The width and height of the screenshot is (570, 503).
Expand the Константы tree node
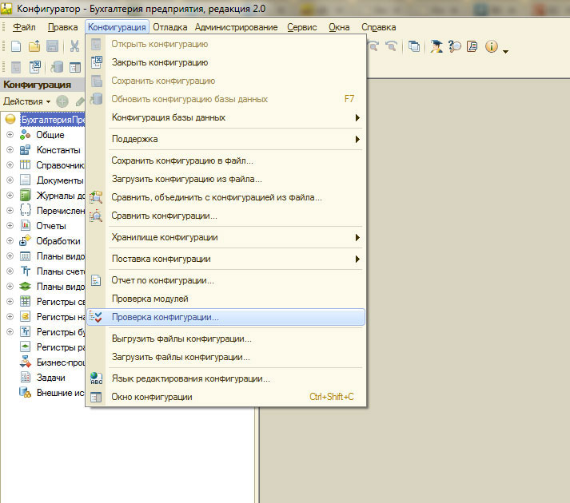10,150
